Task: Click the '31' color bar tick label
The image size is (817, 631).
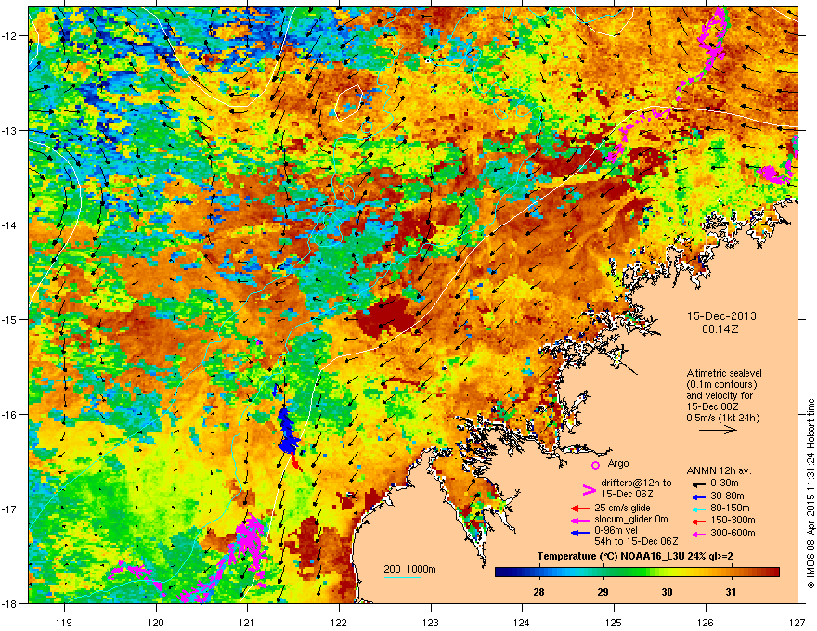Action: pos(731,592)
